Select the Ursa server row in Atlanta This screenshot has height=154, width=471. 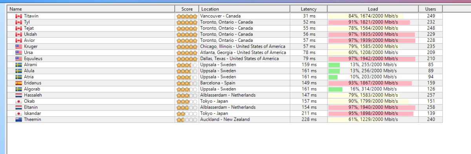click(x=225, y=53)
